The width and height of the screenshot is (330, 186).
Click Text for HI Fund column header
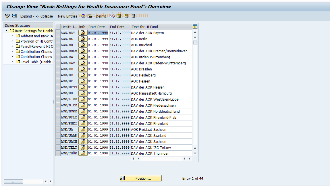161,27
